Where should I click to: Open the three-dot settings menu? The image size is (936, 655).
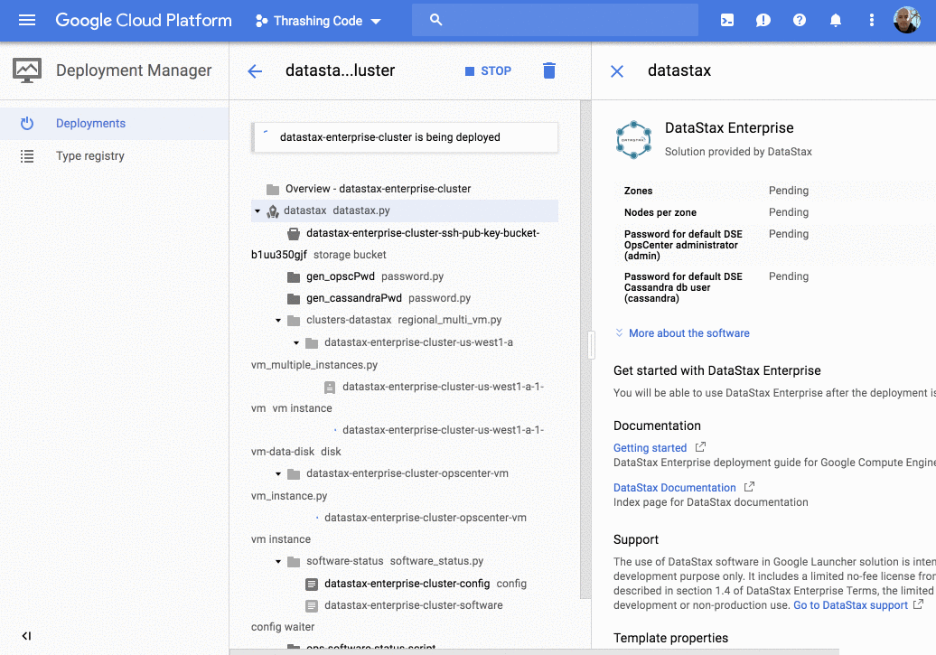point(872,20)
